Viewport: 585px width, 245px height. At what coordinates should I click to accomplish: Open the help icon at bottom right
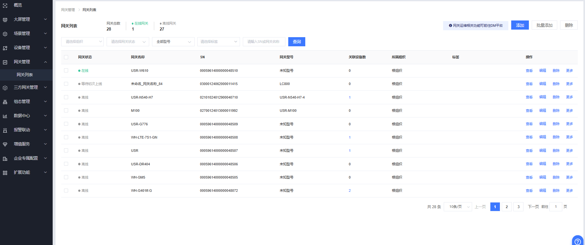tap(578, 241)
